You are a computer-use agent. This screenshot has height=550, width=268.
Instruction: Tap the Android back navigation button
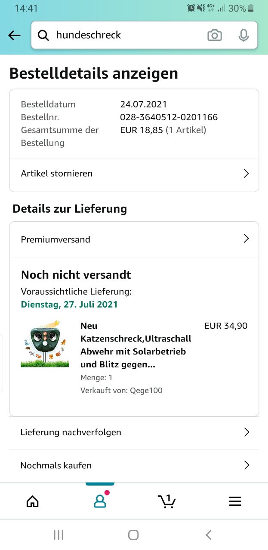click(x=209, y=535)
